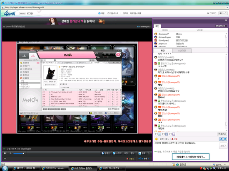Select the 메인 tab in chat panel
The width and height of the screenshot is (229, 171).
pyautogui.click(x=157, y=26)
